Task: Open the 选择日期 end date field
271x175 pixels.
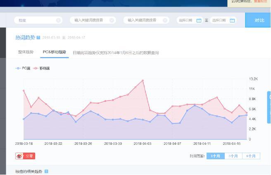Action: point(219,20)
